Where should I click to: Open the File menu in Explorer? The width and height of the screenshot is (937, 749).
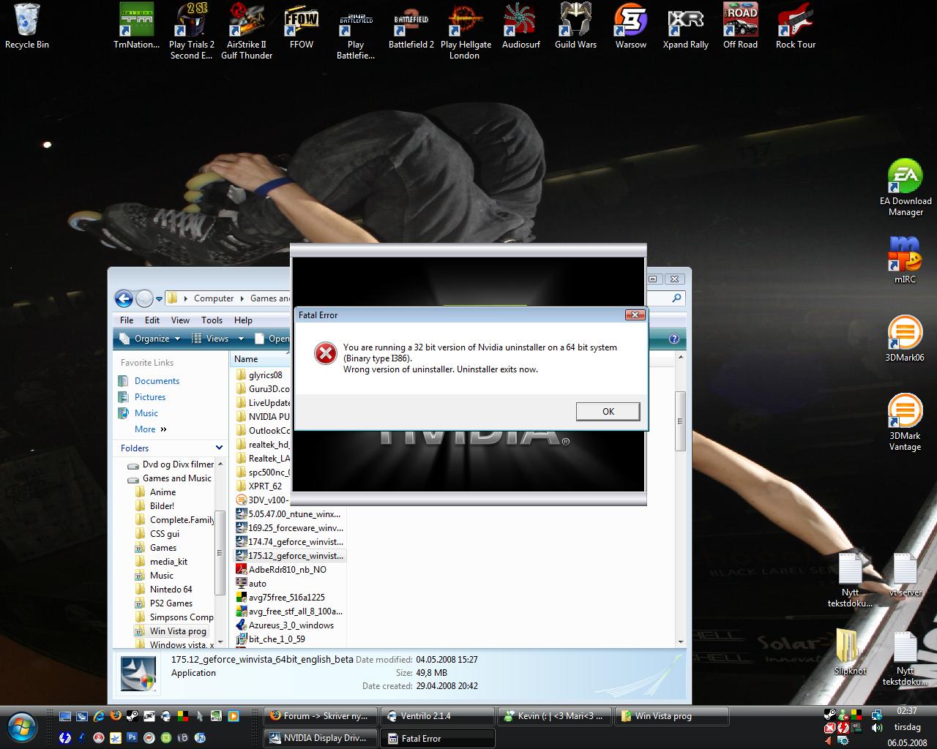127,320
